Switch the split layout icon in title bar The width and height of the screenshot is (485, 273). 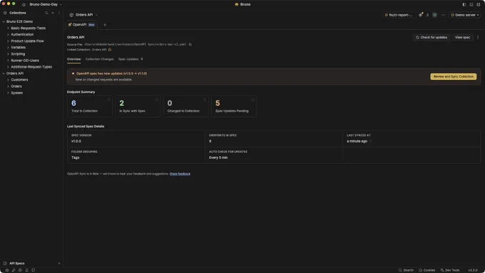pyautogui.click(x=478, y=5)
